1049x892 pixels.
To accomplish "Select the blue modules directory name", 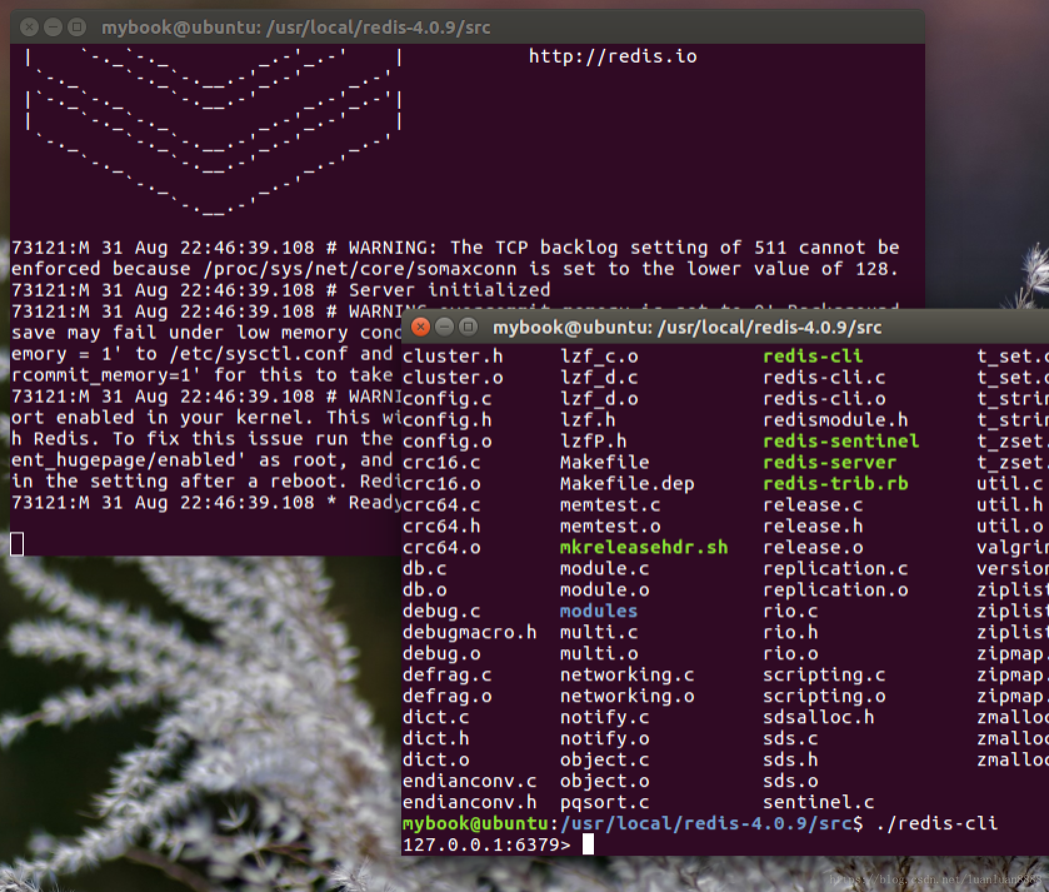I will 598,611.
